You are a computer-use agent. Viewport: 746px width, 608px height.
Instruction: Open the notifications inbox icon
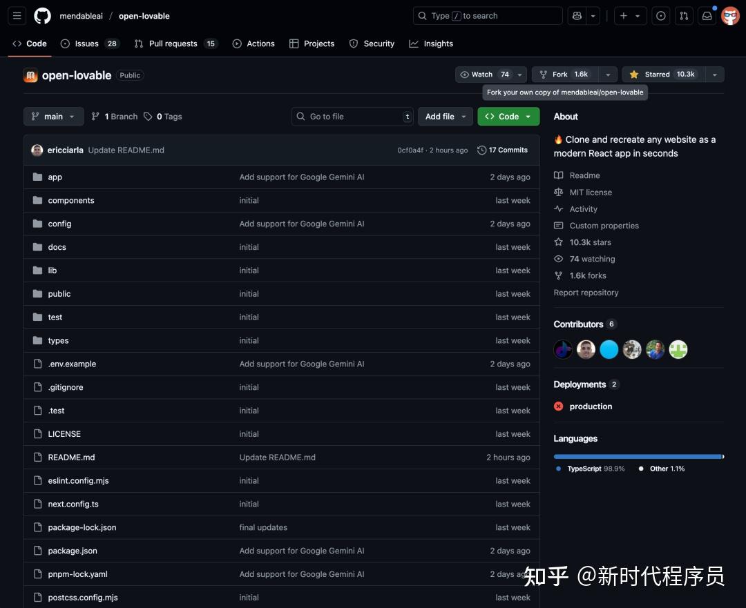click(707, 16)
